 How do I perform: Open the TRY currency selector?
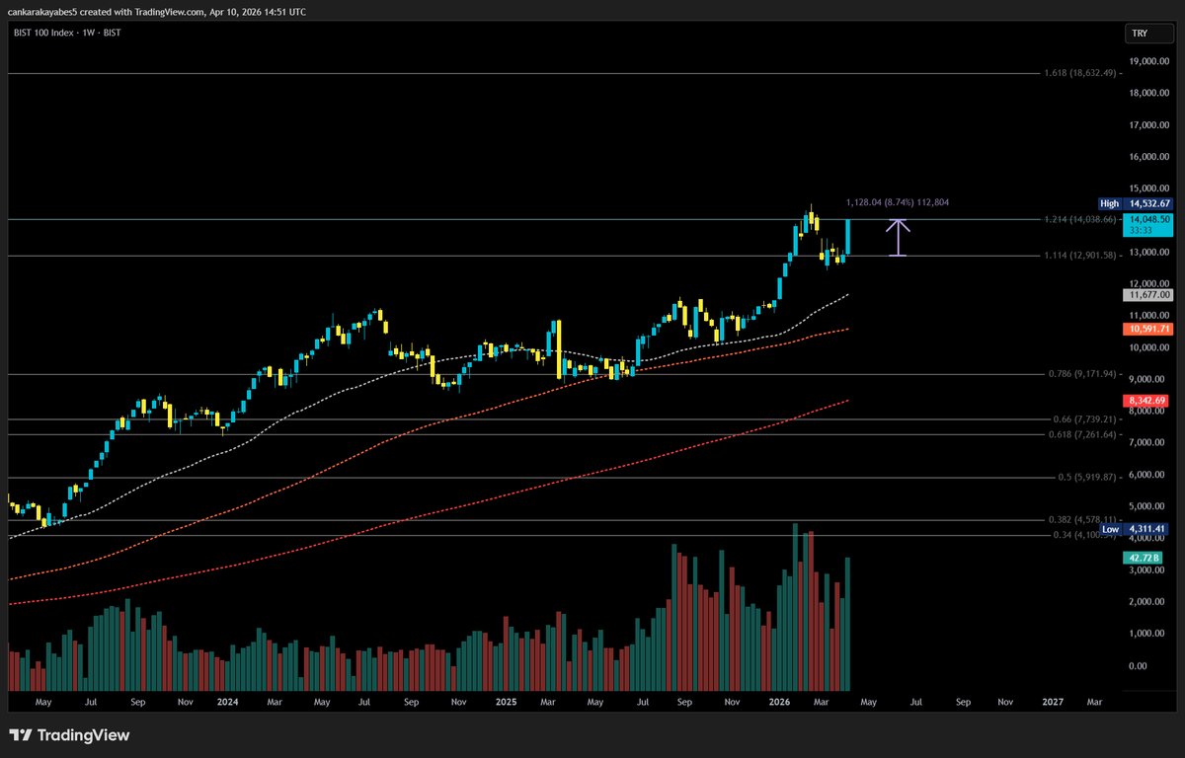[1149, 34]
